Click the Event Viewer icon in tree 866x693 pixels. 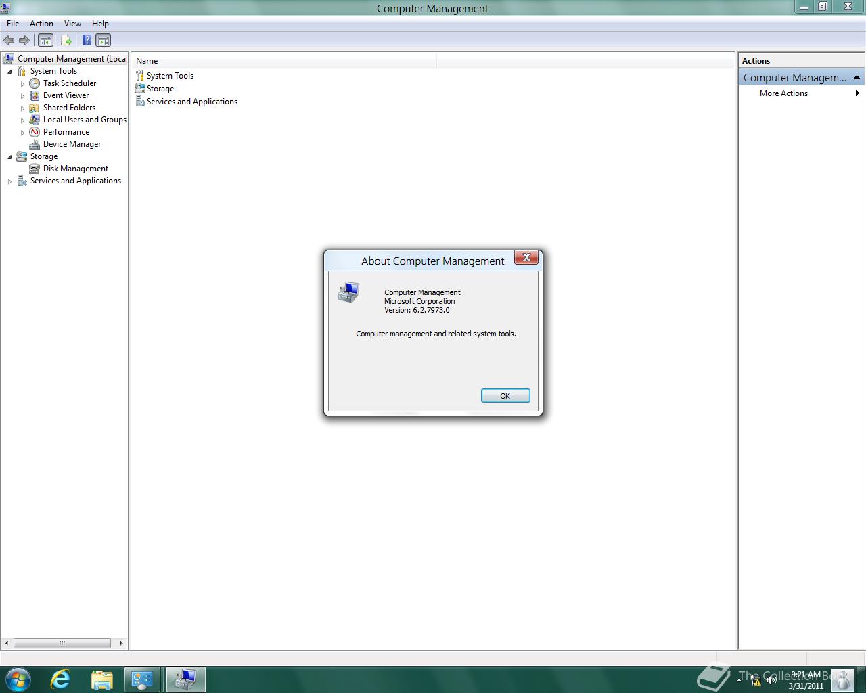click(x=35, y=95)
